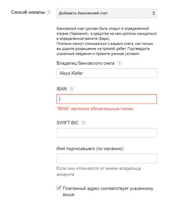196x202 pixels.
Task: Click the IBAN field label
Action: pos(62,89)
